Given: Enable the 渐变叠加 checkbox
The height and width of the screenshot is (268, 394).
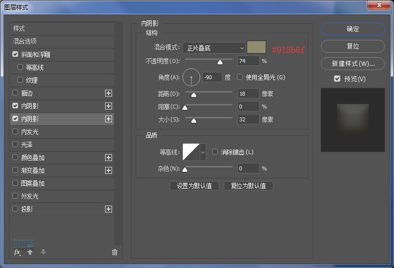Looking at the screenshot, I should 15,170.
